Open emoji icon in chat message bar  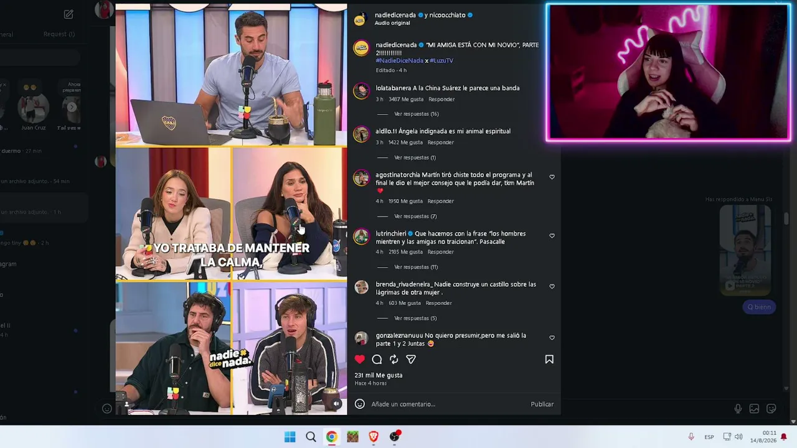point(107,409)
